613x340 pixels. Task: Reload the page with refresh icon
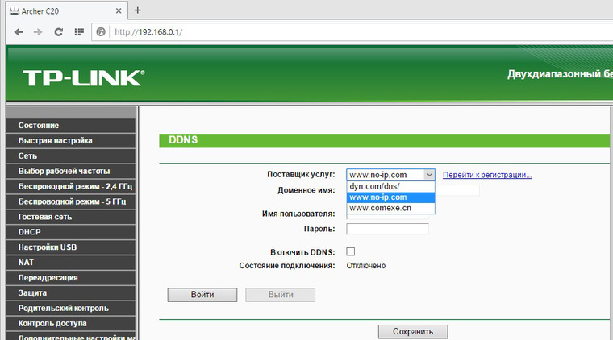click(x=59, y=32)
